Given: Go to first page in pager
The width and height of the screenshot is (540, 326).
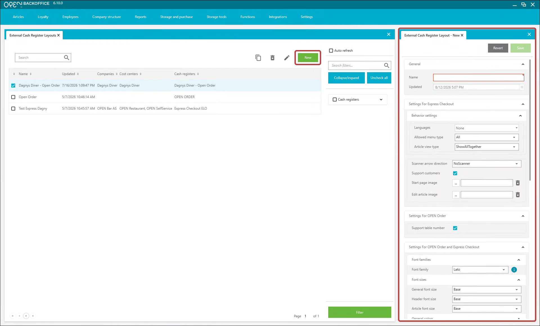Looking at the screenshot, I should pos(13,316).
